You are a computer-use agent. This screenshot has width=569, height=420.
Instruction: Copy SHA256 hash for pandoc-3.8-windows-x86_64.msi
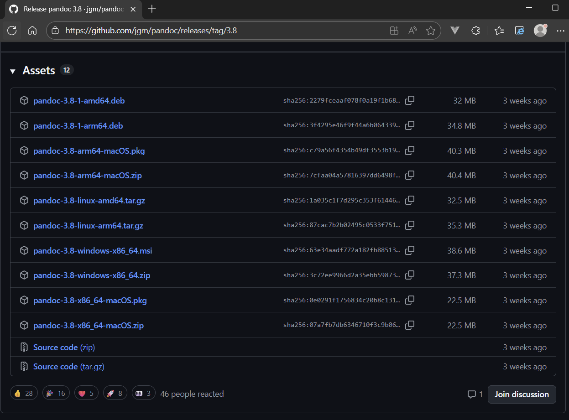410,250
